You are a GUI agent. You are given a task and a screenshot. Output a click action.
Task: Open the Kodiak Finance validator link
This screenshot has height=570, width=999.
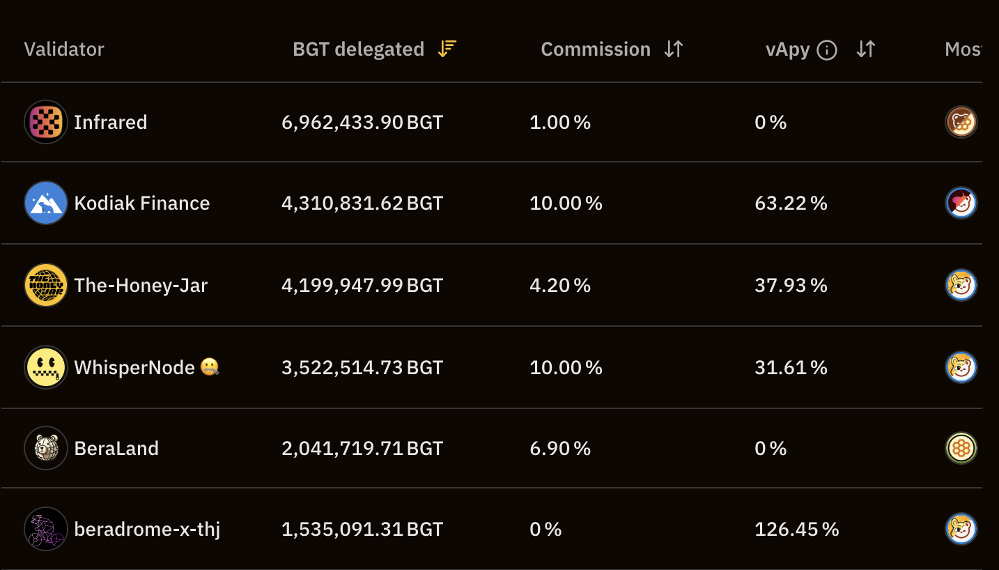pyautogui.click(x=142, y=203)
